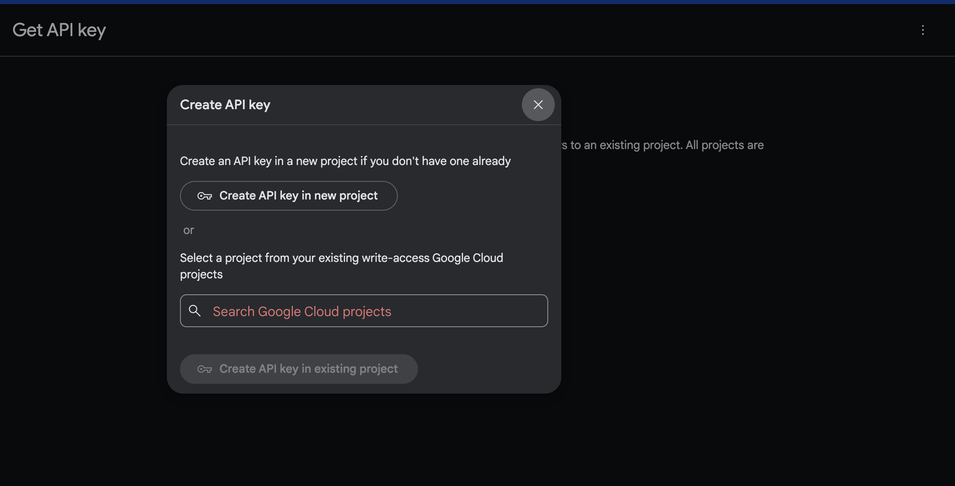Screen dimensions: 955x486
Task: Activate the existing project key creation button
Action: [299, 369]
